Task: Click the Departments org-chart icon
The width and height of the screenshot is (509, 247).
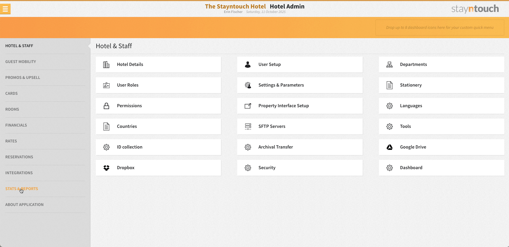Action: 389,65
